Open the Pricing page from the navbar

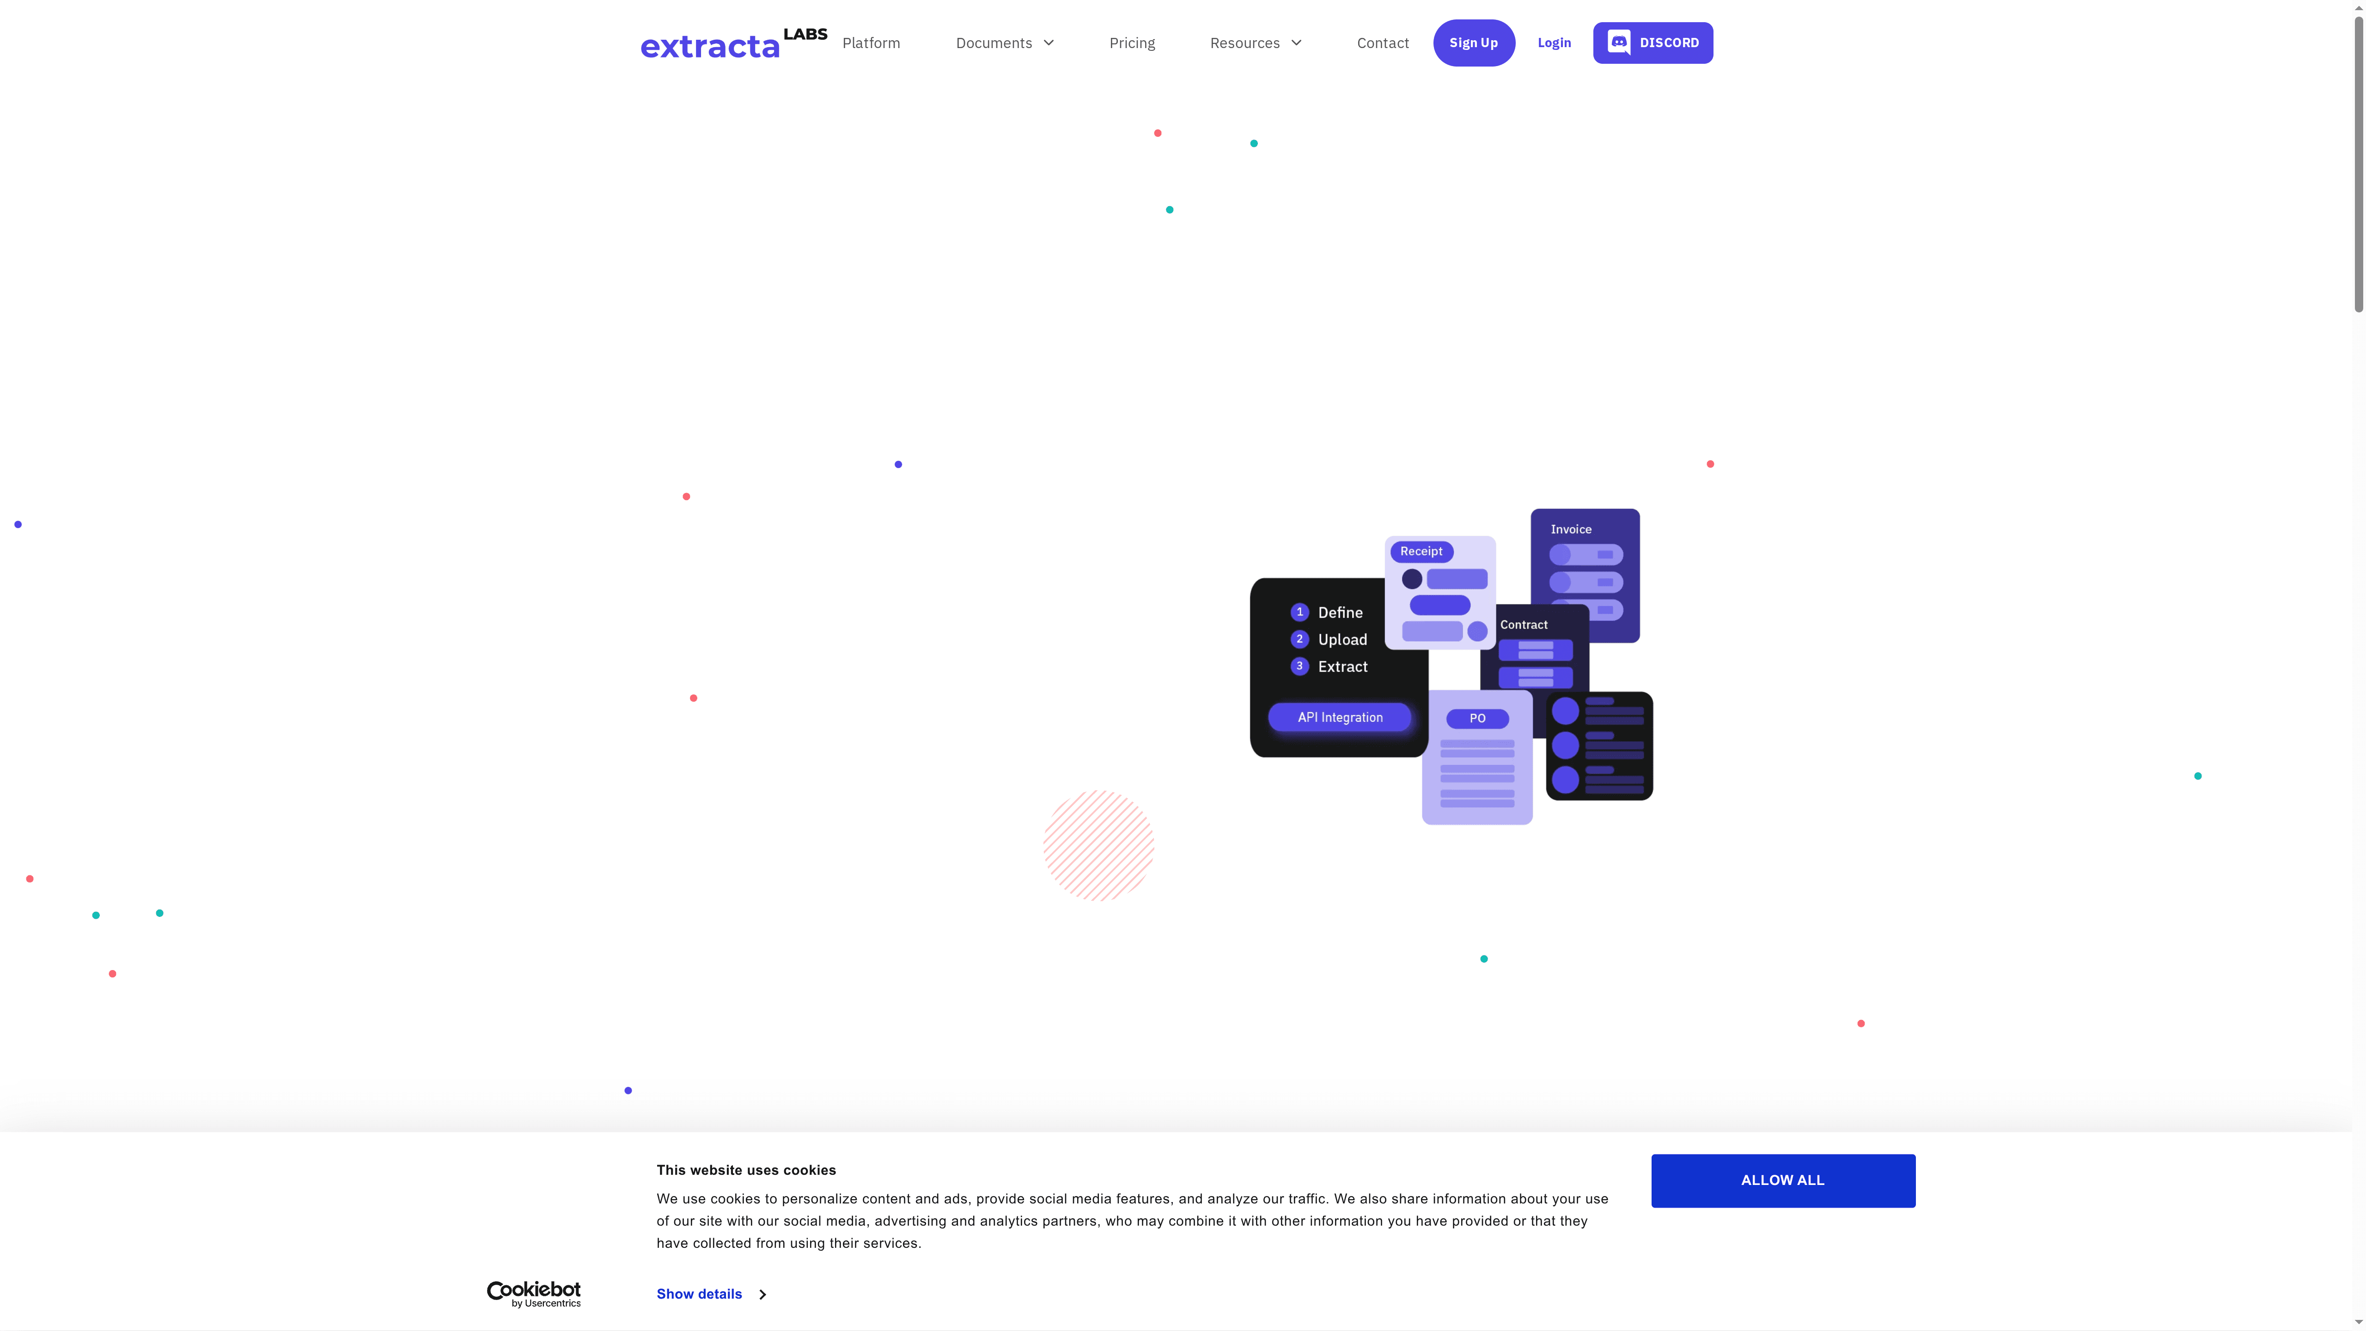point(1132,42)
